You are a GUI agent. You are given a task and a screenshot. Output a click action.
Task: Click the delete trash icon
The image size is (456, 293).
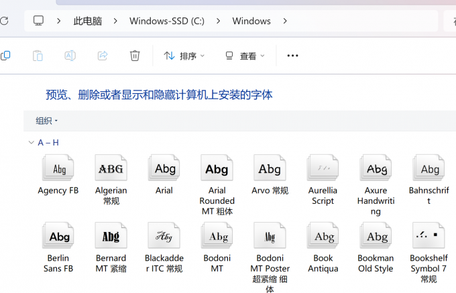tap(135, 56)
